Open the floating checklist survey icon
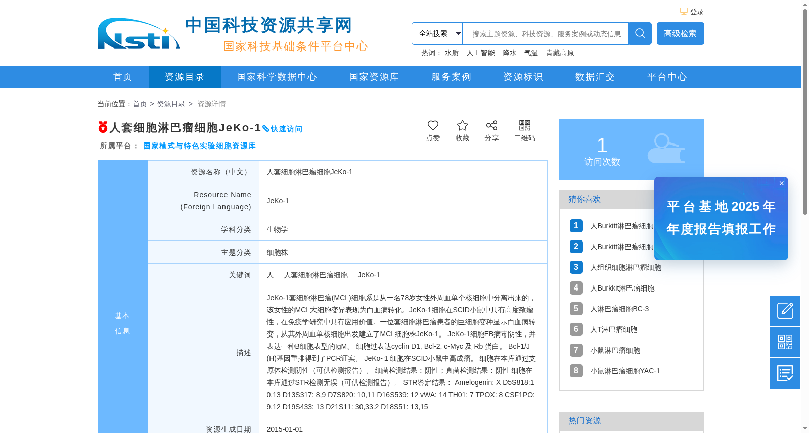809x433 pixels. click(785, 373)
